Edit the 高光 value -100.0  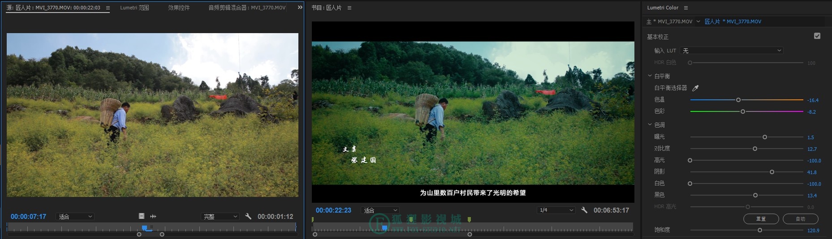coord(814,161)
